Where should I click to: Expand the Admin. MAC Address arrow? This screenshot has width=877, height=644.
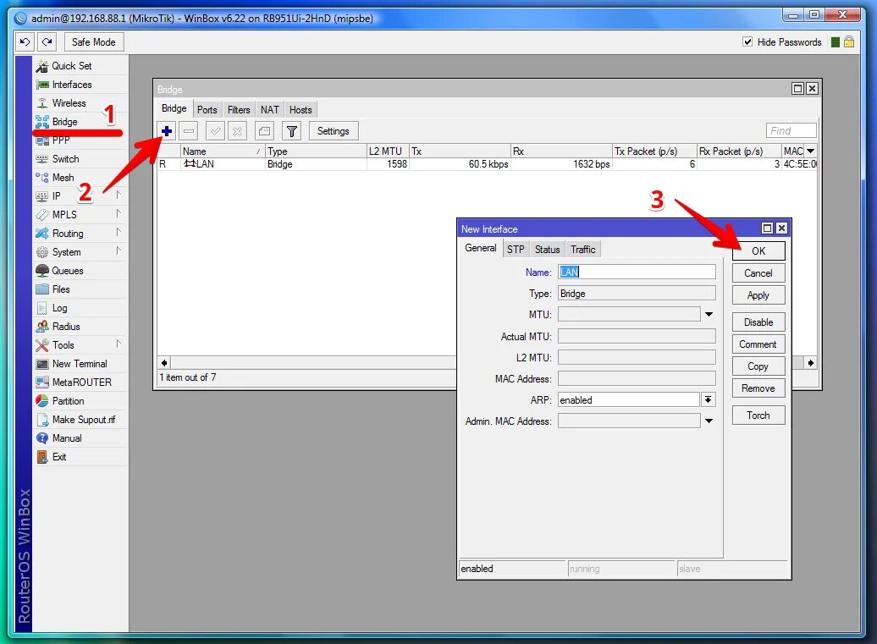[709, 421]
